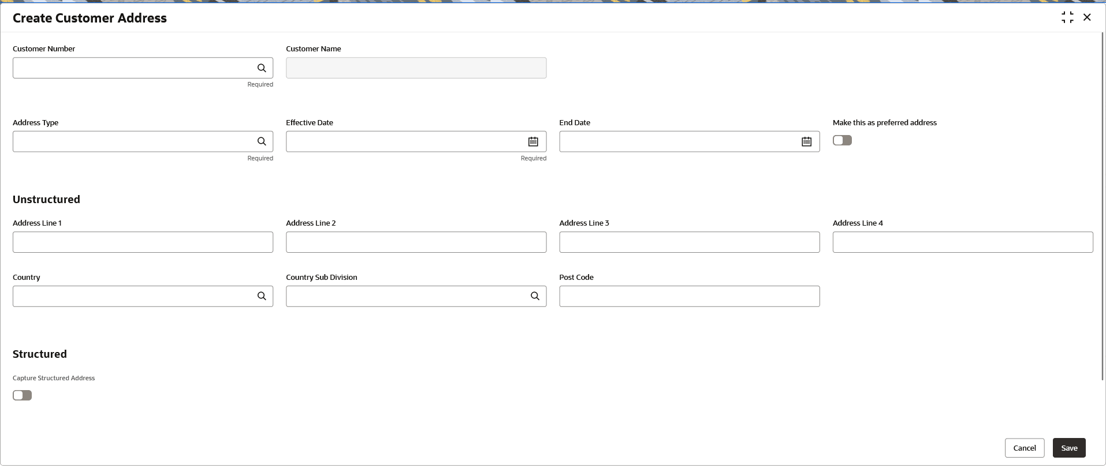Focus the Address Line 2 field

point(416,242)
